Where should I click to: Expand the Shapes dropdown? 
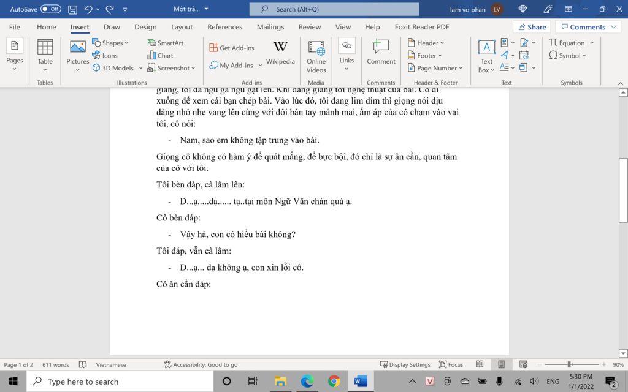click(x=126, y=43)
